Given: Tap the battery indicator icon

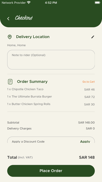Looking at the screenshot, I should tap(97, 3).
